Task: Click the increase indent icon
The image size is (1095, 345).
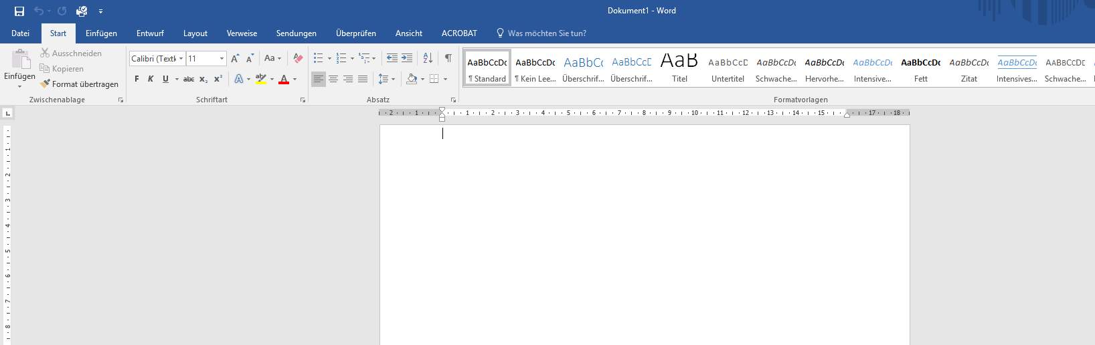Action: (x=407, y=59)
